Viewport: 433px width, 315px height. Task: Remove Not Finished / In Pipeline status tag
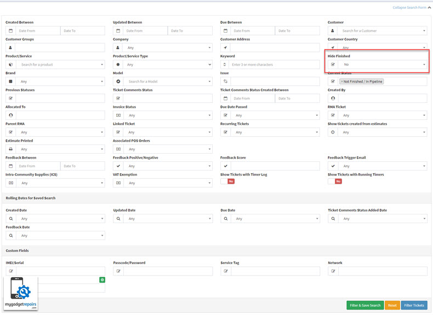(341, 81)
